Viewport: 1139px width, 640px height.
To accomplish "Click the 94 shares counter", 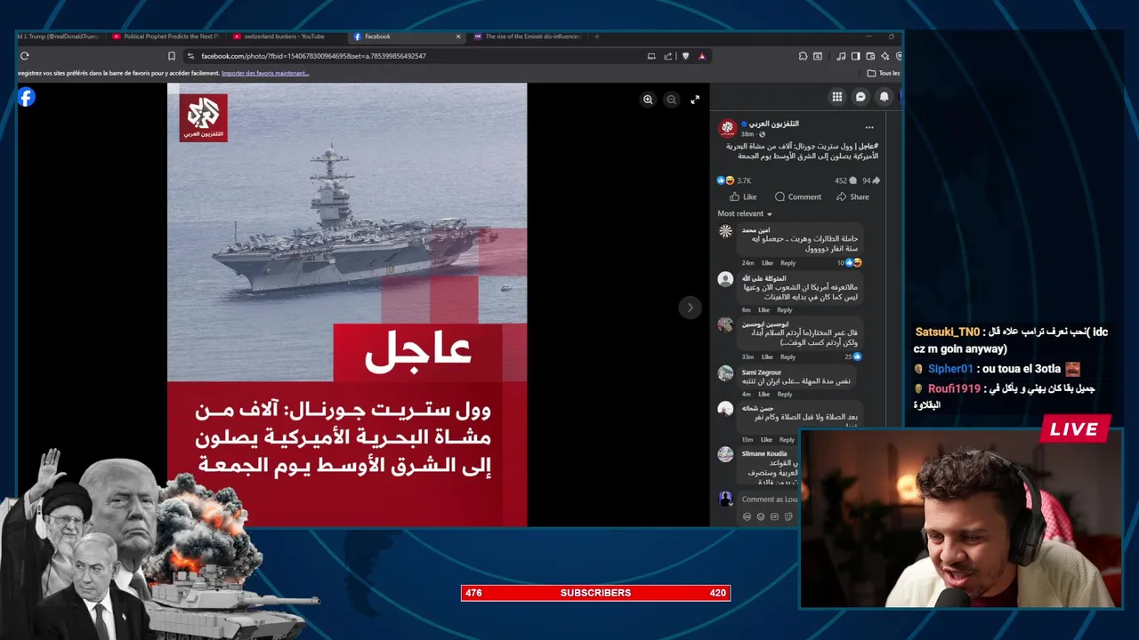I will [870, 180].
